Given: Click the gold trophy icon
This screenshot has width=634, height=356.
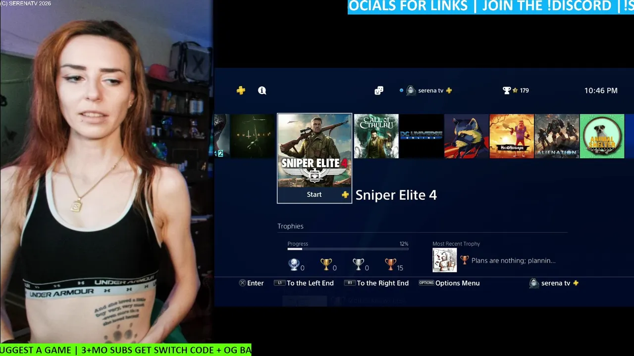Looking at the screenshot, I should [x=326, y=265].
